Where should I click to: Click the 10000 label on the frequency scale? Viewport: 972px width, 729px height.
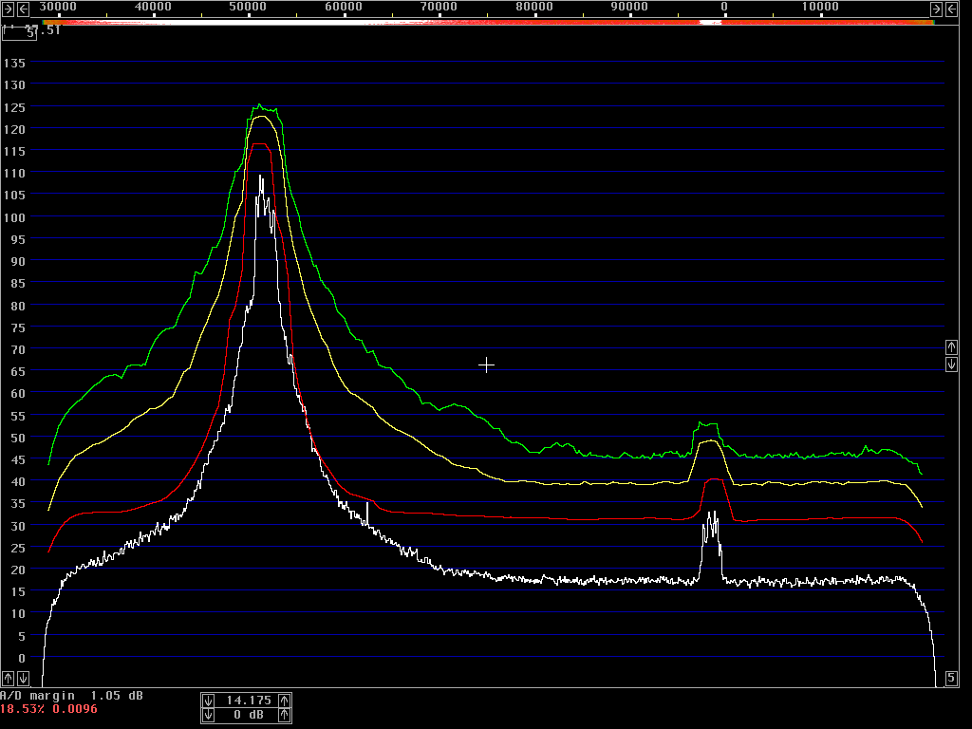click(x=819, y=7)
